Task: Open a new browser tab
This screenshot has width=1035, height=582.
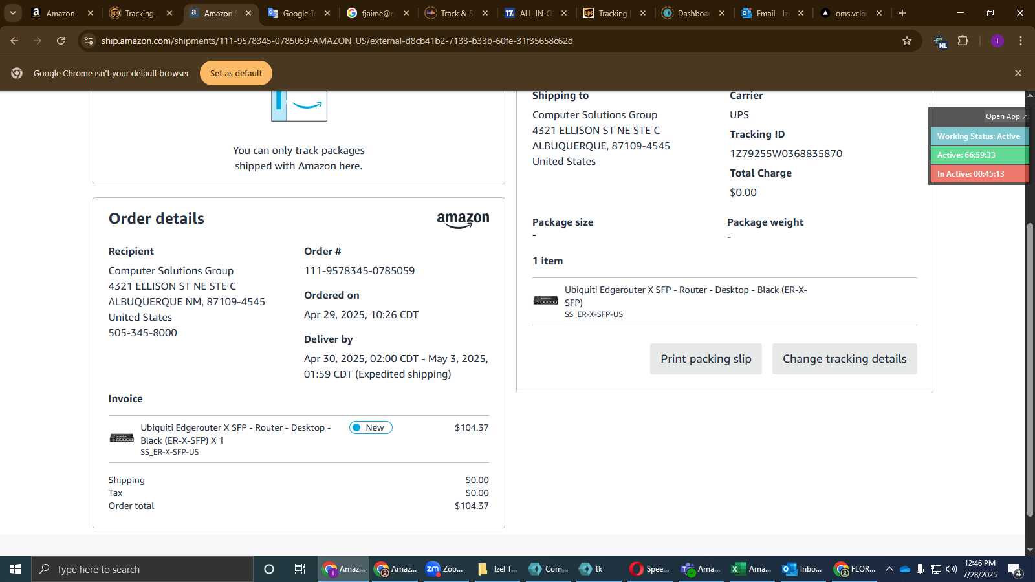Action: [x=902, y=13]
